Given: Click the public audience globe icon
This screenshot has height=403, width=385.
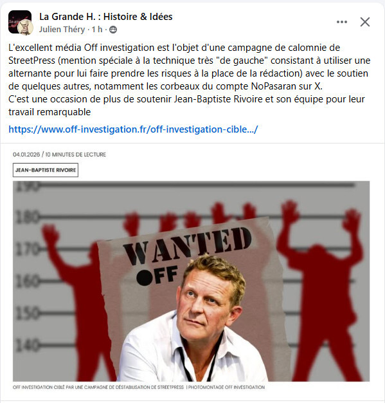Looking at the screenshot, I should [x=113, y=30].
